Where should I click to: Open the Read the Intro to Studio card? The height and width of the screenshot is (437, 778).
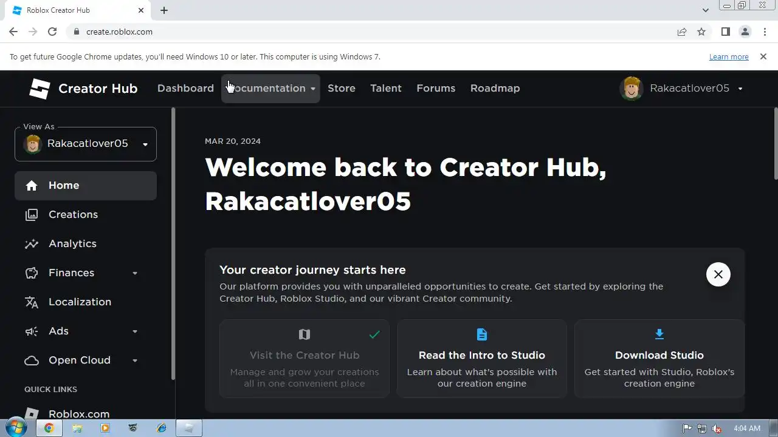[x=482, y=359]
